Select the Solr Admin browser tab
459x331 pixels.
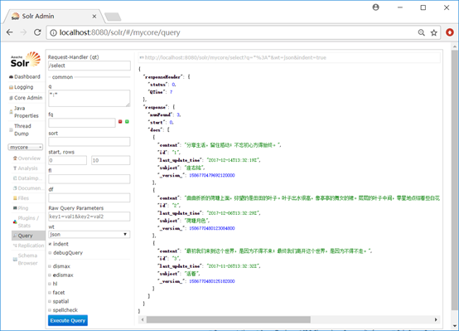pyautogui.click(x=53, y=17)
